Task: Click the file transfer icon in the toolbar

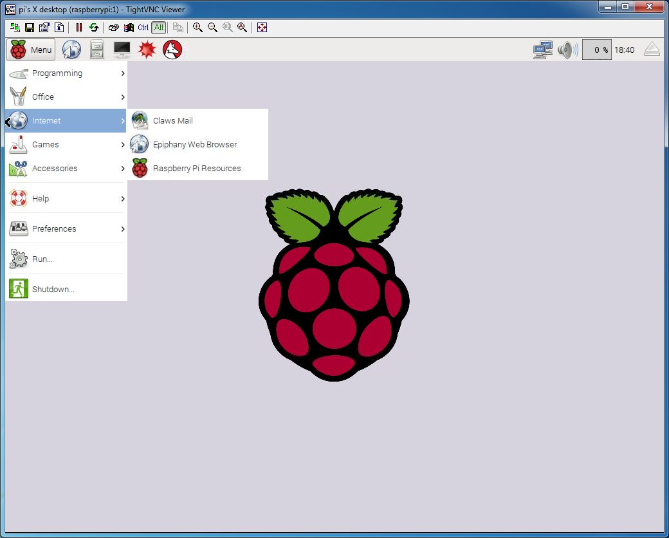Action: click(178, 28)
